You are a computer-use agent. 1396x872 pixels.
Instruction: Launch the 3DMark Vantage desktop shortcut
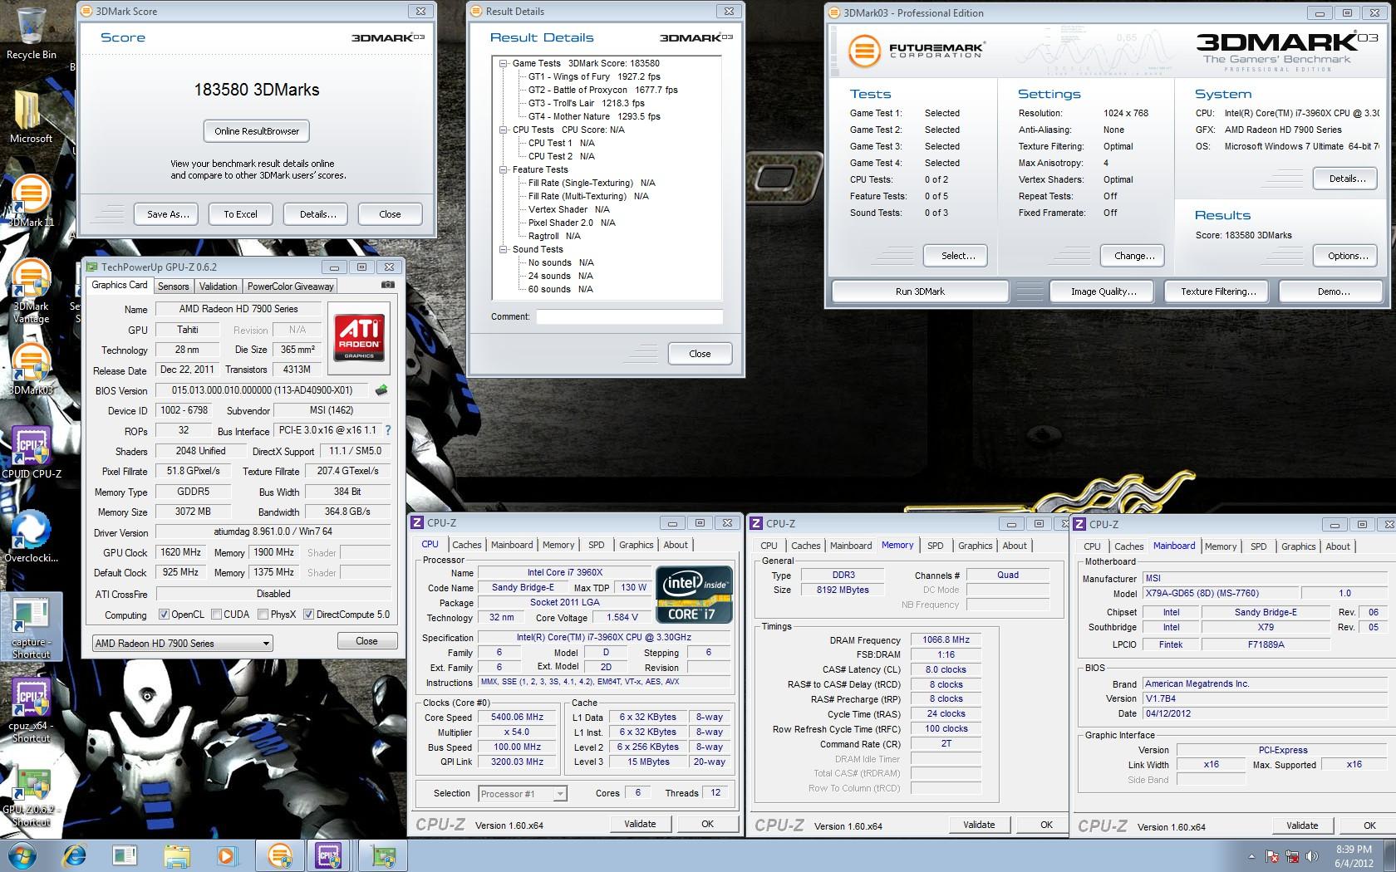31,291
